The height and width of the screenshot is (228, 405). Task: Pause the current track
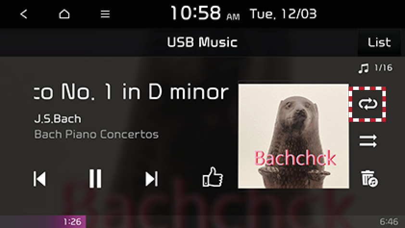coord(95,178)
